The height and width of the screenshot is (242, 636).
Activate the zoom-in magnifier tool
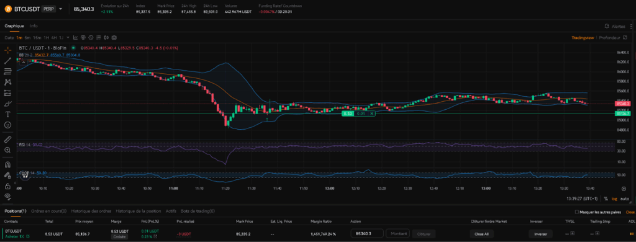click(7, 150)
